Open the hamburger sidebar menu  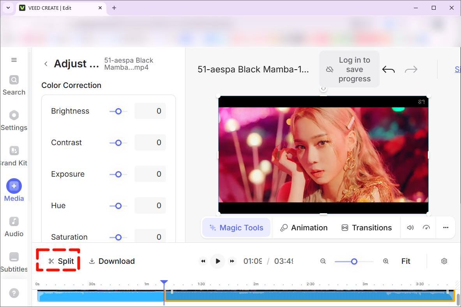coord(14,60)
